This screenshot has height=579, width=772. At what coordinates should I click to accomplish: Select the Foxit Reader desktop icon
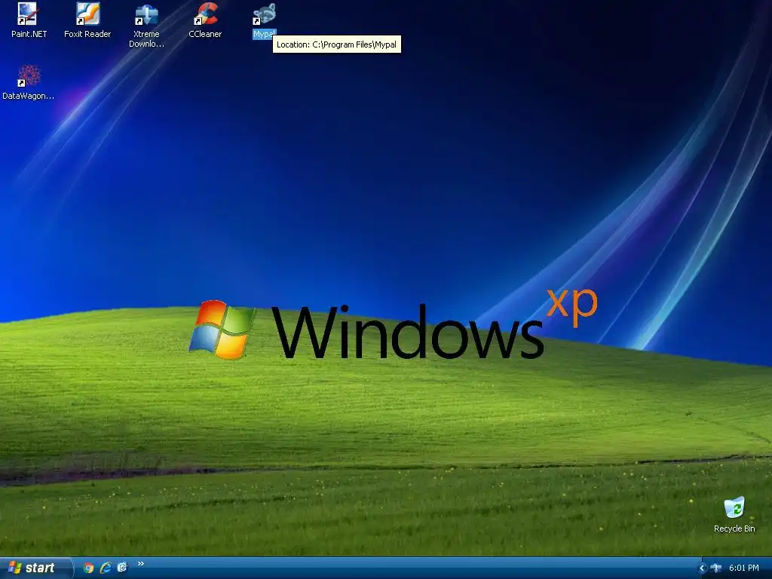87,20
